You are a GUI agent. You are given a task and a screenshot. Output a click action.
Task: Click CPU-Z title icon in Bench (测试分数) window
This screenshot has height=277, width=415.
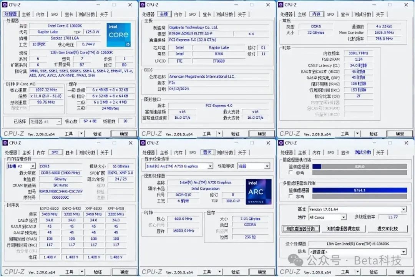[281, 143]
